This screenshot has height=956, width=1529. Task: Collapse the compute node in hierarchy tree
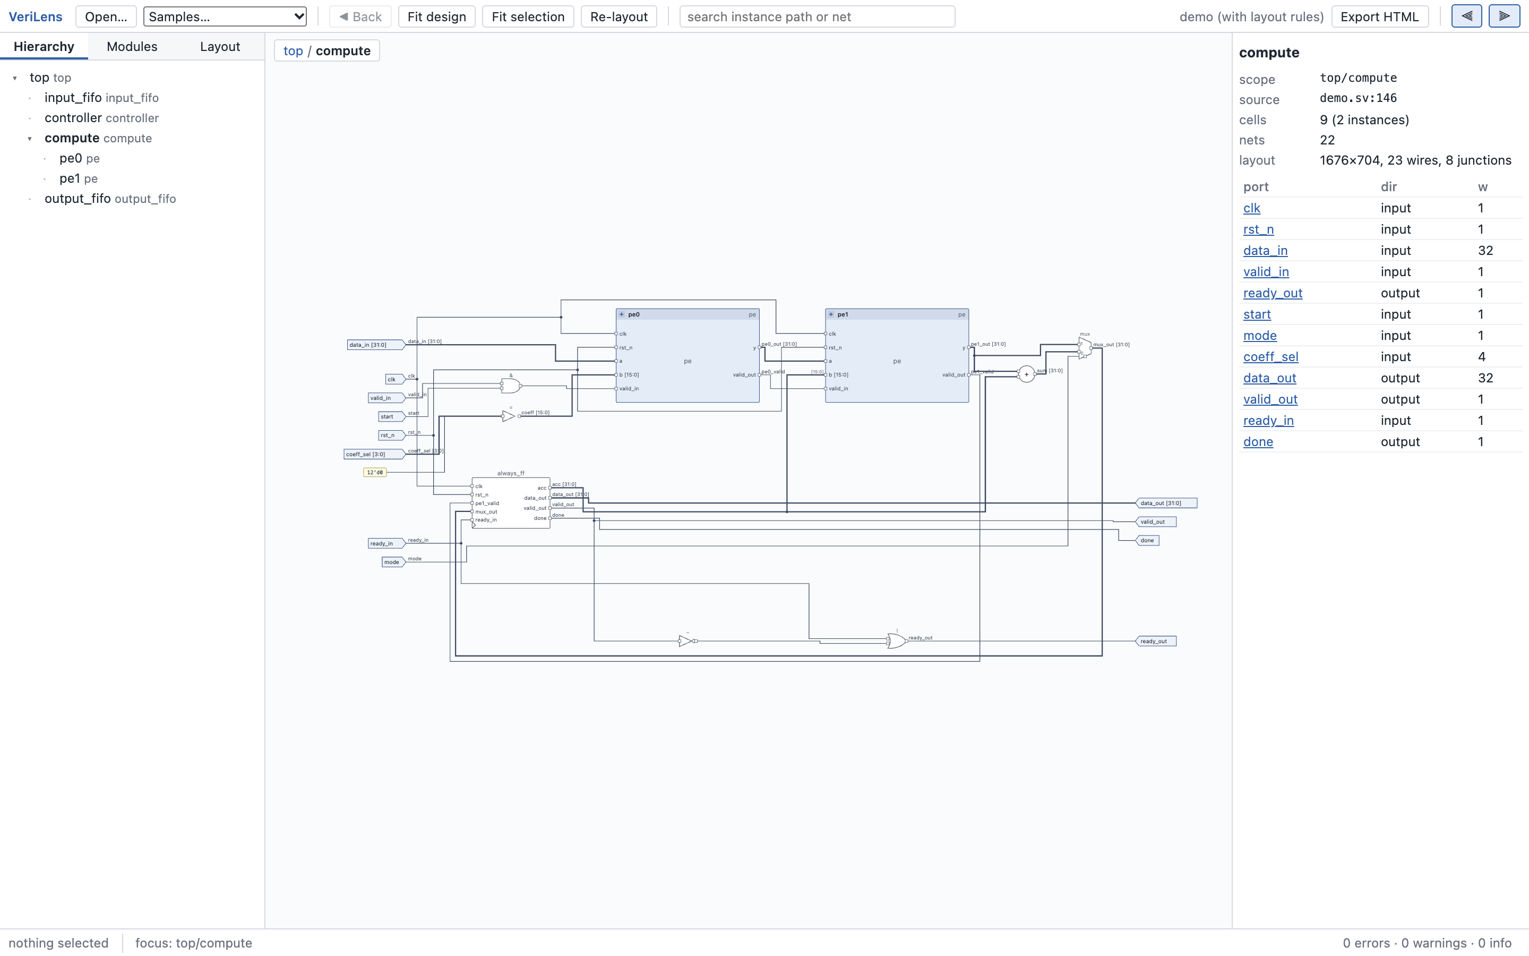(30, 139)
